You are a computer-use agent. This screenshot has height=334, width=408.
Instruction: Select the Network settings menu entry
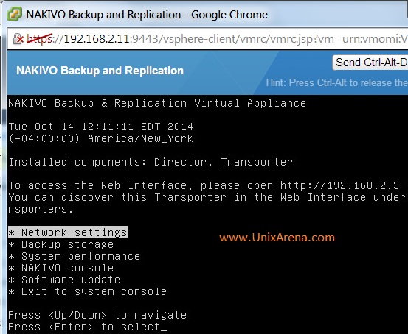tap(68, 232)
